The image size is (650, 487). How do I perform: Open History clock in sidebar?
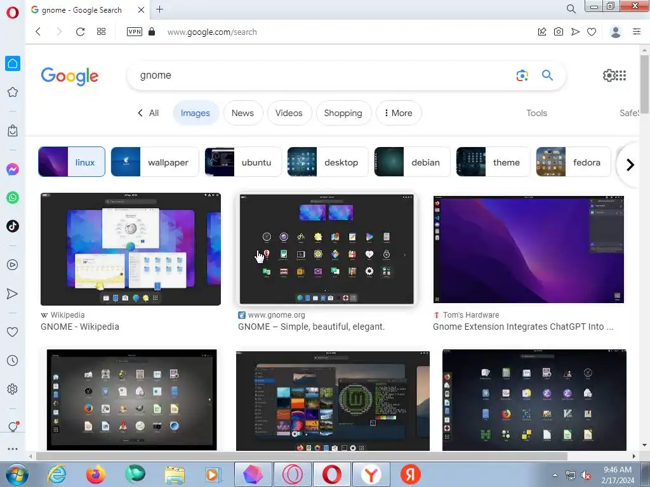coord(13,360)
